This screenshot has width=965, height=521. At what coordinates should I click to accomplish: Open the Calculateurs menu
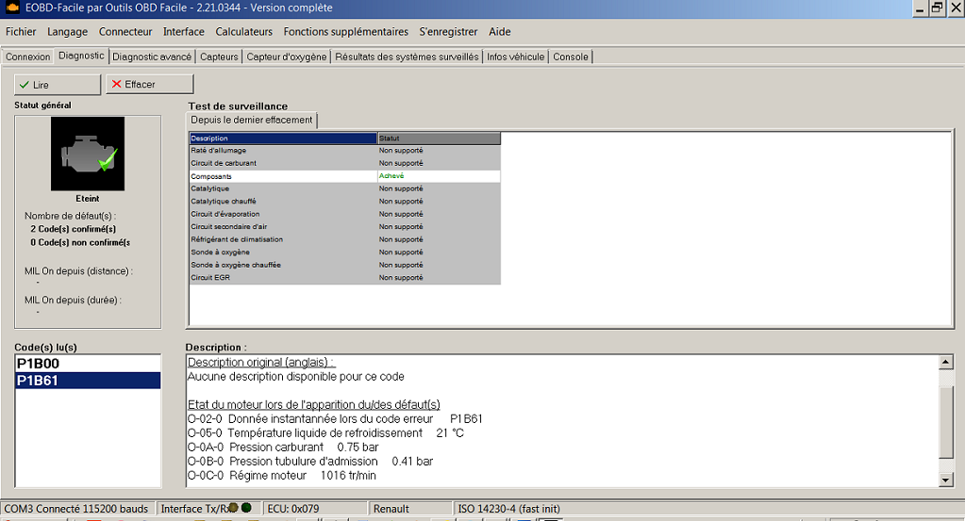click(243, 31)
